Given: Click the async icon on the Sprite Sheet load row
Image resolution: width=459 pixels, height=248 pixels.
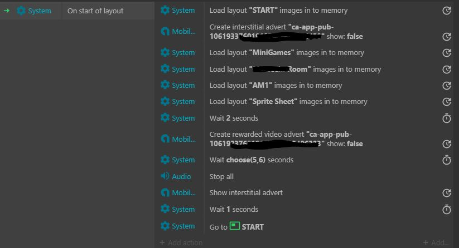Looking at the screenshot, I should [446, 102].
